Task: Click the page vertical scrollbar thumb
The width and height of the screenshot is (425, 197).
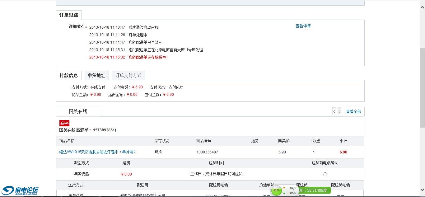Action: pyautogui.click(x=422, y=88)
